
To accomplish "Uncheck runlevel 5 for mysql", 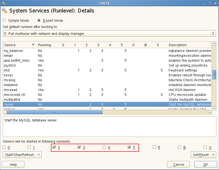I will click(x=129, y=147).
